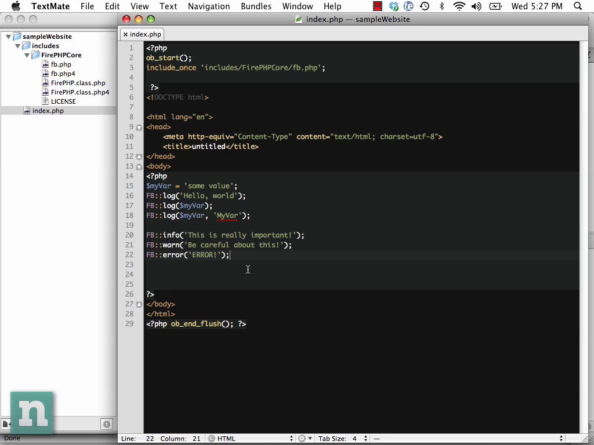Viewport: 594px width, 445px height.
Task: Open the battery status icon
Action: (495, 6)
